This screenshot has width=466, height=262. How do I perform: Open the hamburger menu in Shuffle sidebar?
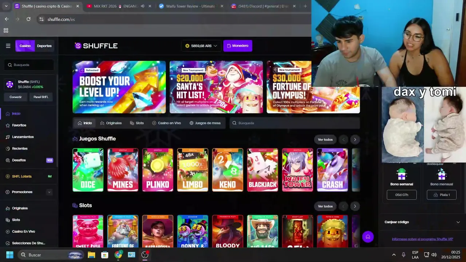click(x=8, y=46)
